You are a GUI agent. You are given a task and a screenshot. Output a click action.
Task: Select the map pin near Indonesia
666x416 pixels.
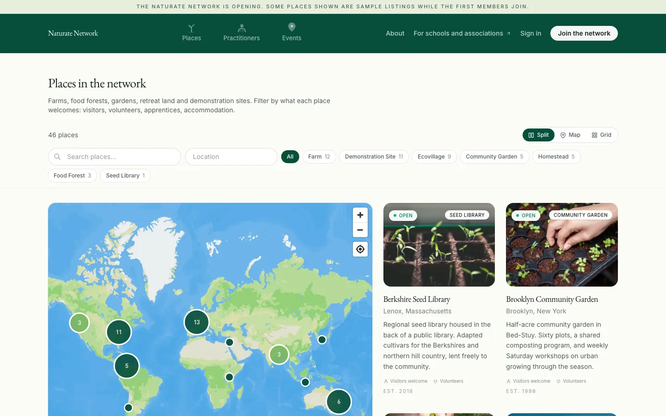click(x=305, y=382)
